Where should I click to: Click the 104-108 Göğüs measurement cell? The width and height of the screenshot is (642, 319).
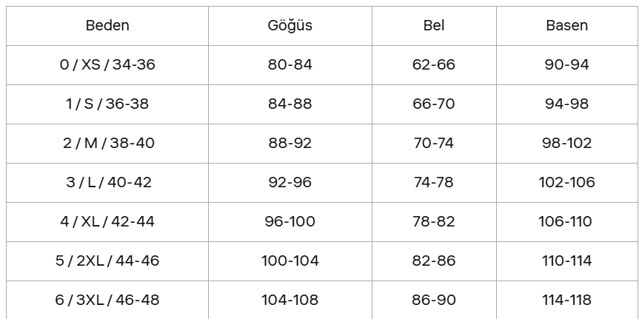click(x=290, y=300)
